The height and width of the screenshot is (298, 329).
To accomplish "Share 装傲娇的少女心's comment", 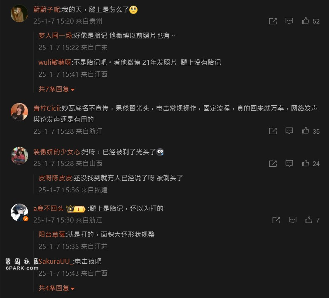I will pos(273,163).
